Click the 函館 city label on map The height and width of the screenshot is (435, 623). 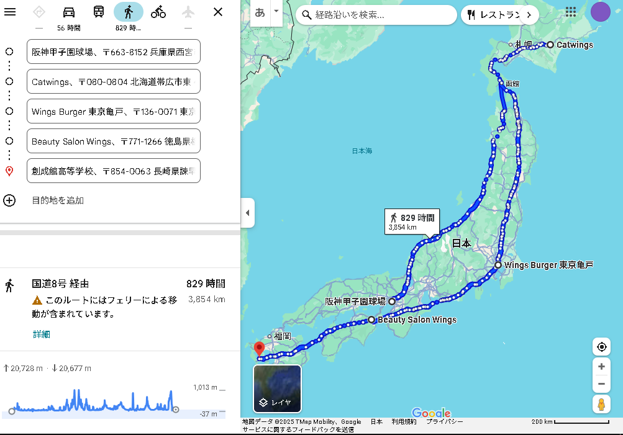512,84
